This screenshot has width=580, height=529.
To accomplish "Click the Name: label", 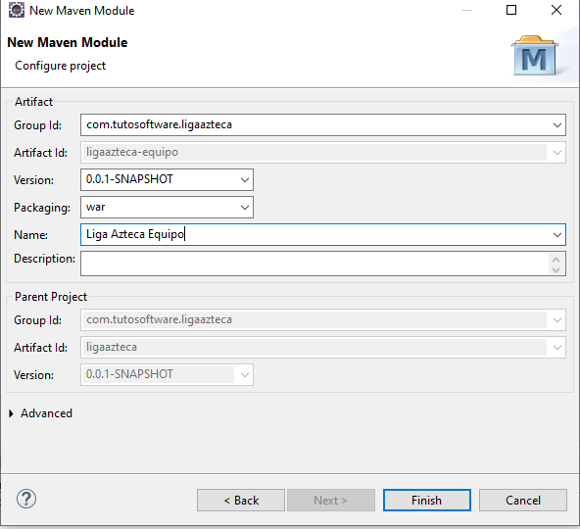I will point(30,235).
